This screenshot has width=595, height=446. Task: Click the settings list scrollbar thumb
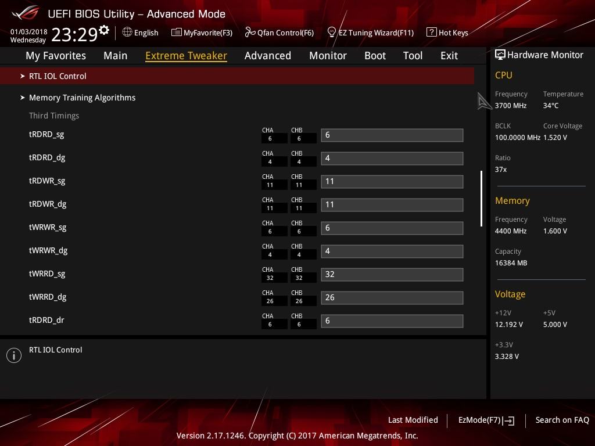pyautogui.click(x=482, y=199)
